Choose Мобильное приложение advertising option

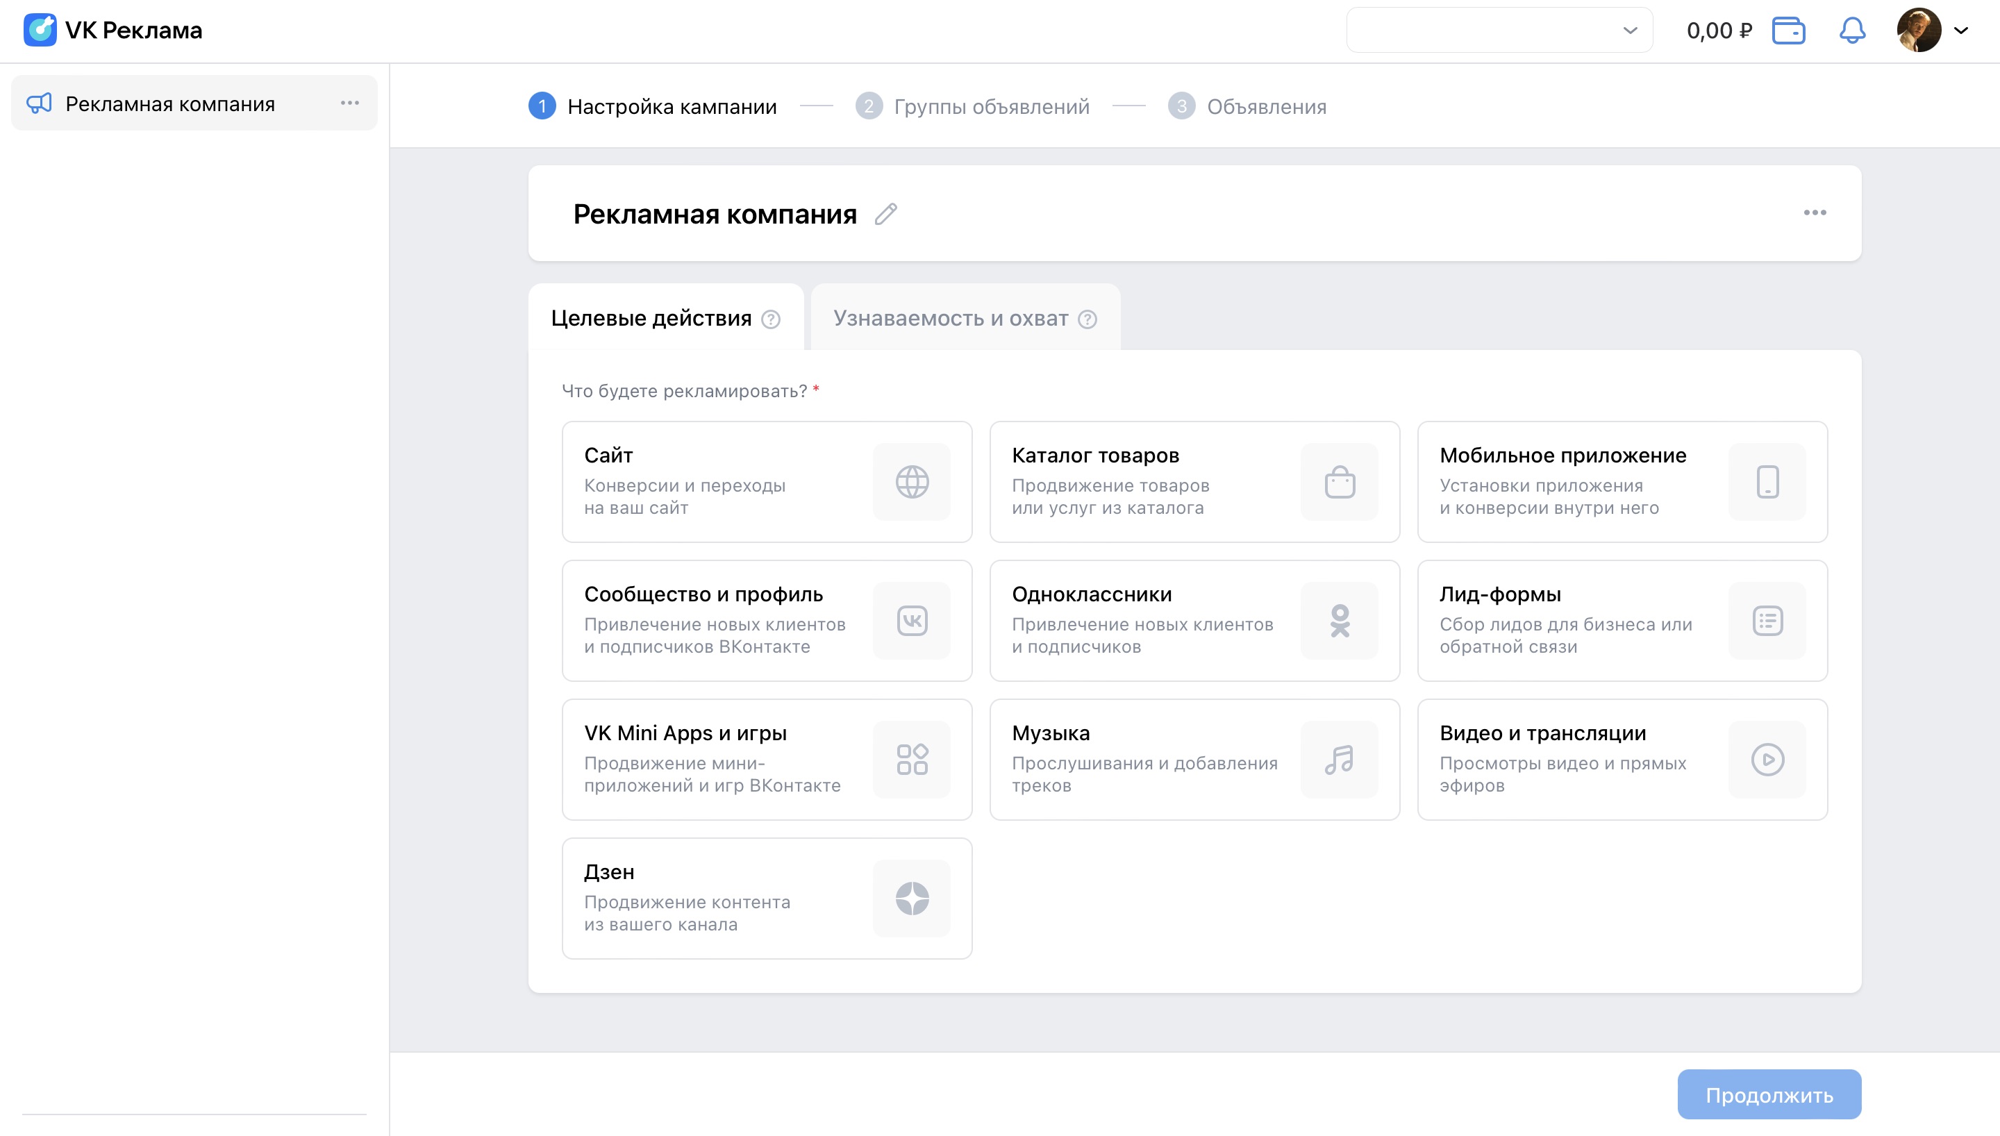tap(1622, 482)
